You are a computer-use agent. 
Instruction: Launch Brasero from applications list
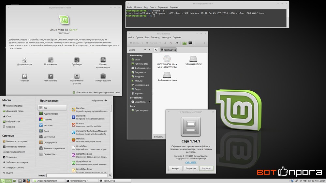[x=90, y=125]
